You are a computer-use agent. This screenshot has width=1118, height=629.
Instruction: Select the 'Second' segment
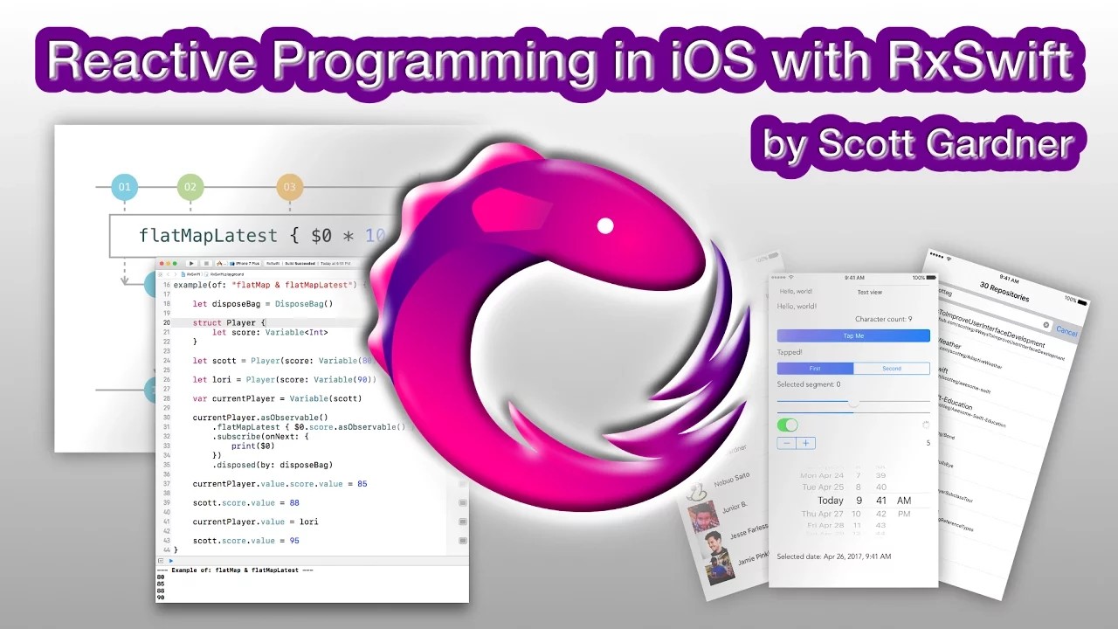pyautogui.click(x=892, y=369)
